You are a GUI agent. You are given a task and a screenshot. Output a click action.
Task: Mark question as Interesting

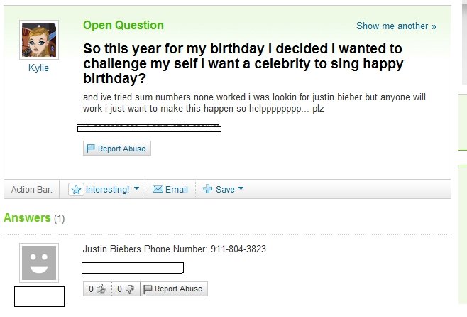[x=107, y=189]
